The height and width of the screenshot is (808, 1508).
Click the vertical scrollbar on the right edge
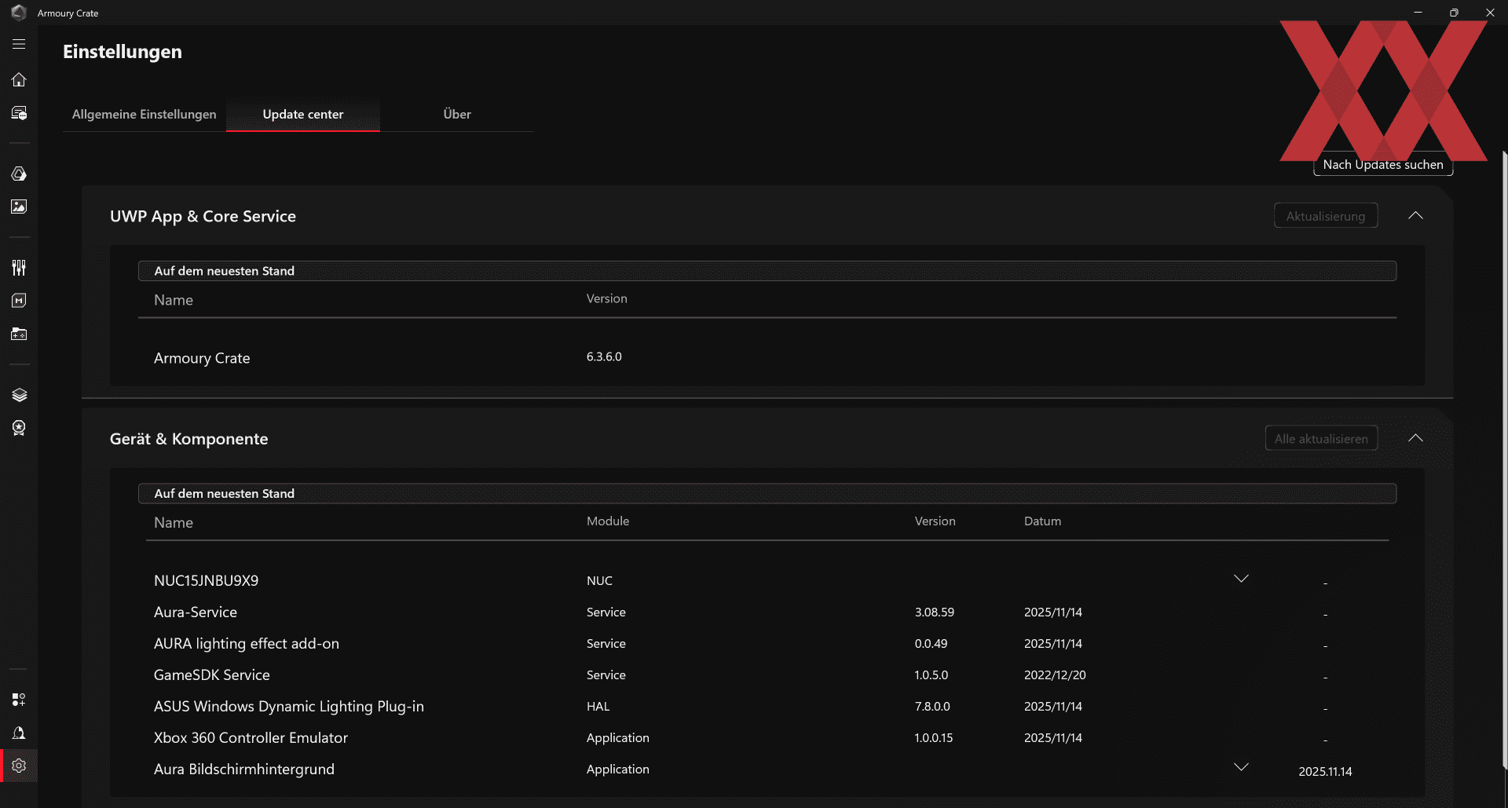1505,459
